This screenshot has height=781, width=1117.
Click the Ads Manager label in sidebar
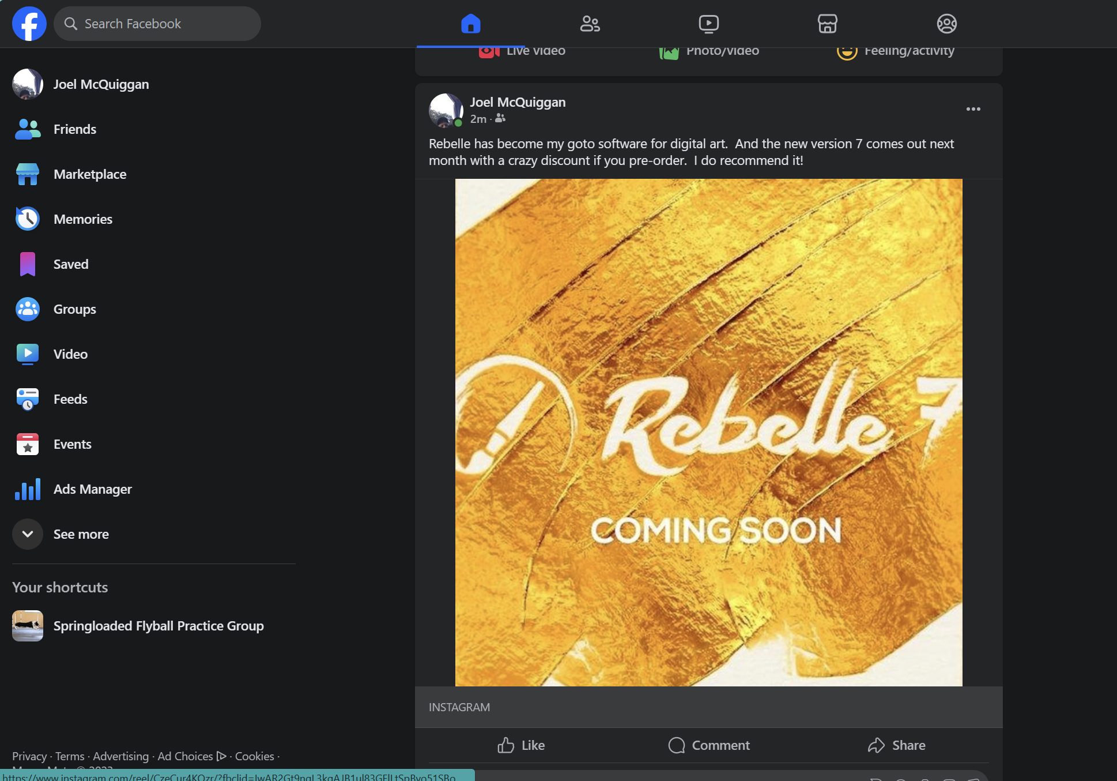point(93,489)
